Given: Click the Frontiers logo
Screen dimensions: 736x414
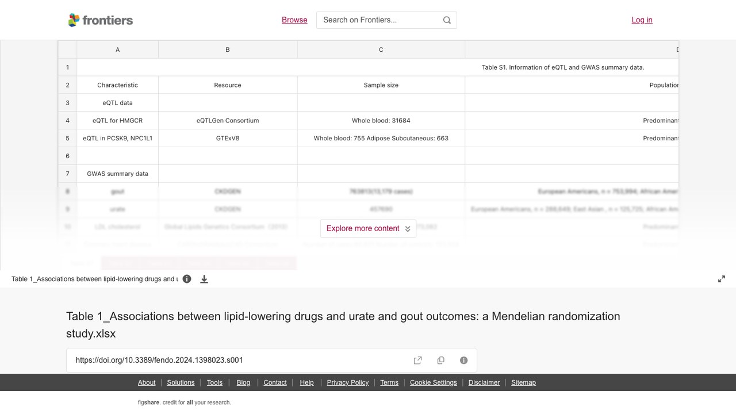Looking at the screenshot, I should click(x=101, y=20).
